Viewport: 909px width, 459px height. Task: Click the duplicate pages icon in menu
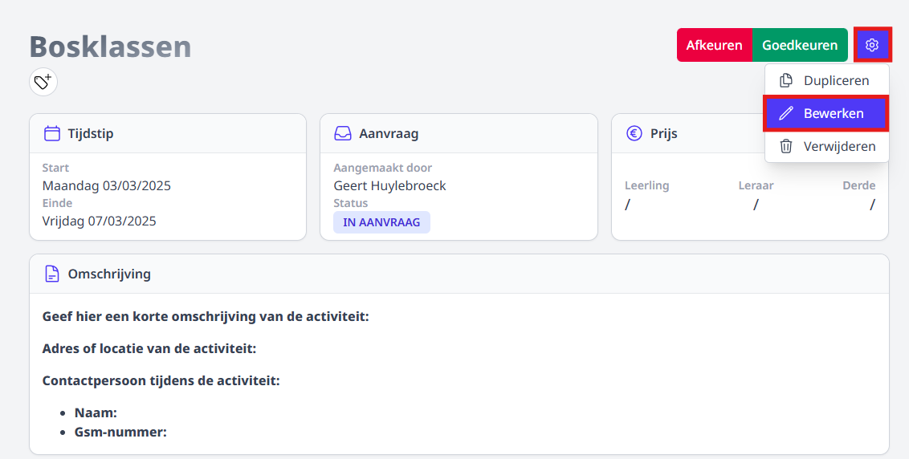point(785,80)
